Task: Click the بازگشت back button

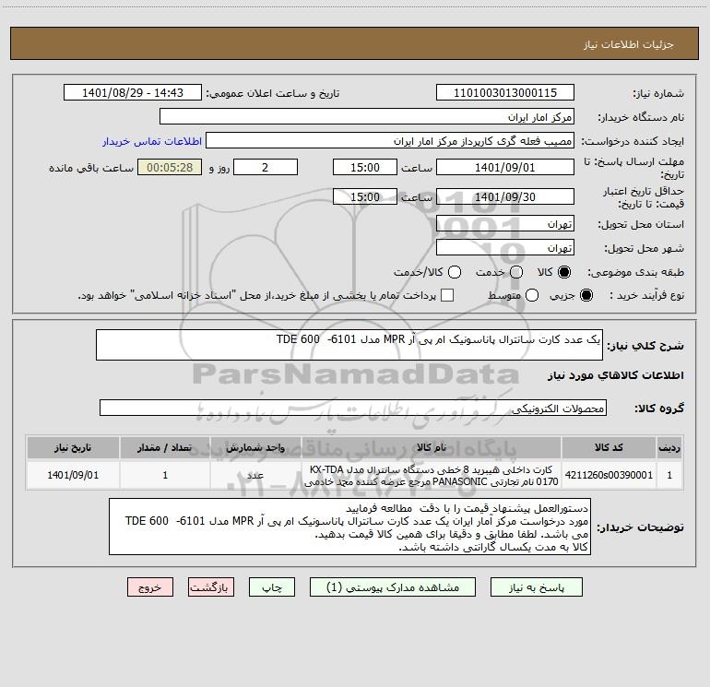Action: tap(211, 587)
